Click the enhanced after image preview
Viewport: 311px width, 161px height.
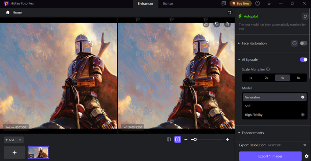(x=176, y=76)
